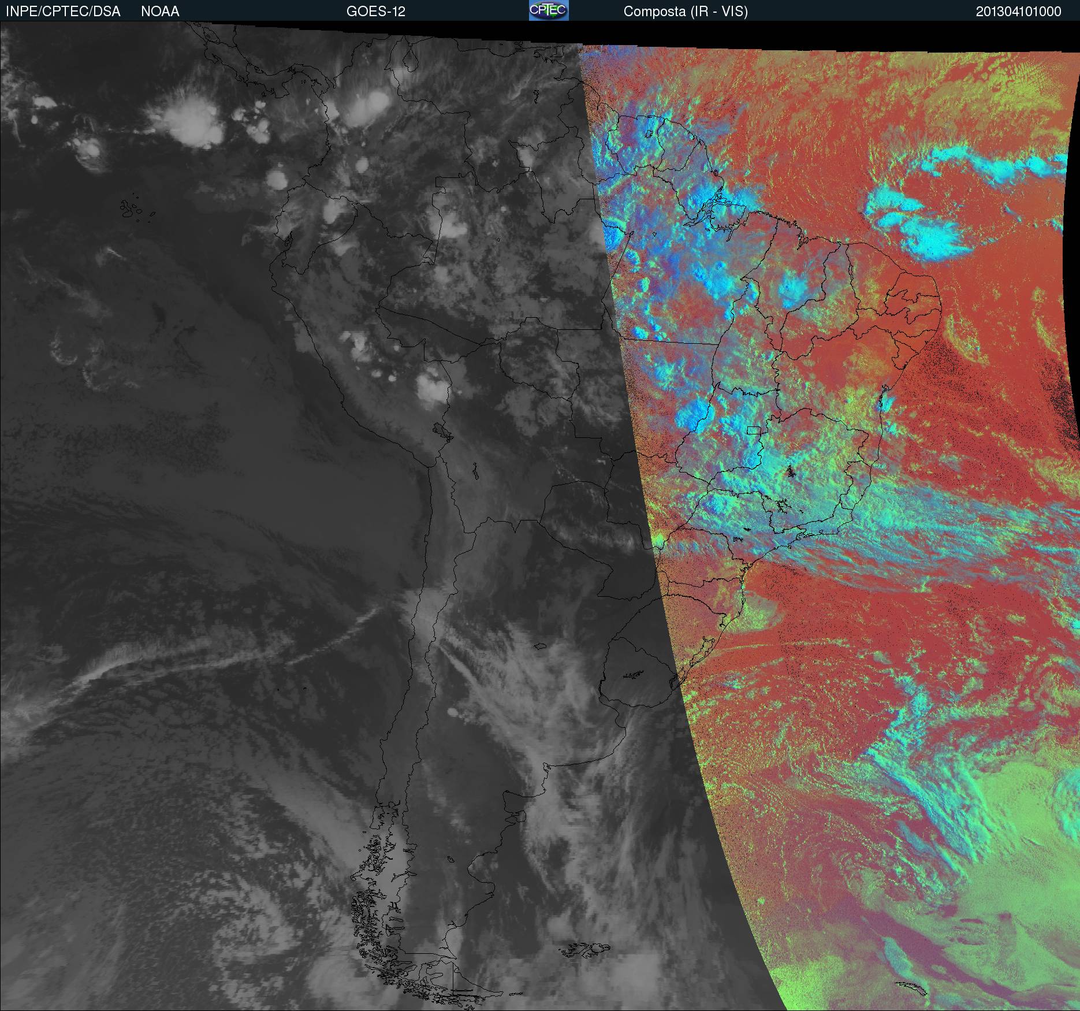Click the 201304101000 timestamp

point(1019,12)
